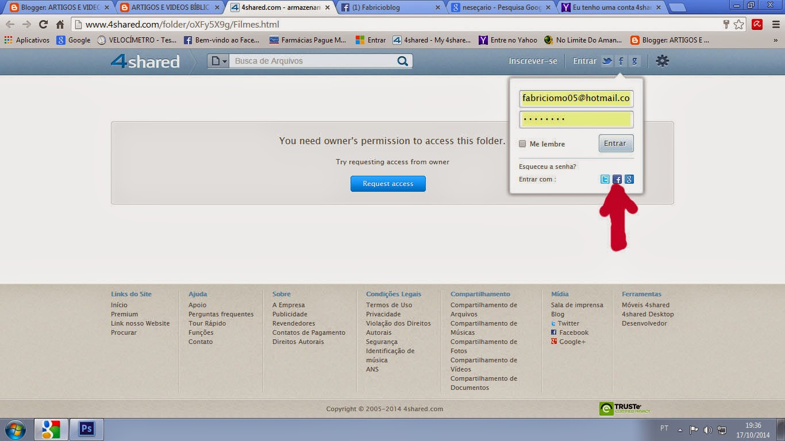Open VELOCÍMETRO bookmark

137,40
